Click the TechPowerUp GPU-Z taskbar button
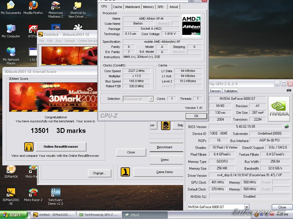 tap(100, 215)
